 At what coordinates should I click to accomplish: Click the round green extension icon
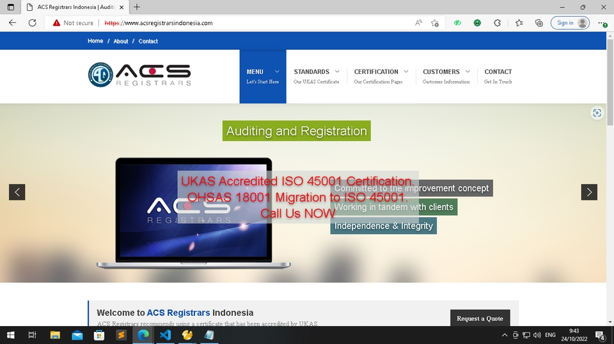coord(477,23)
